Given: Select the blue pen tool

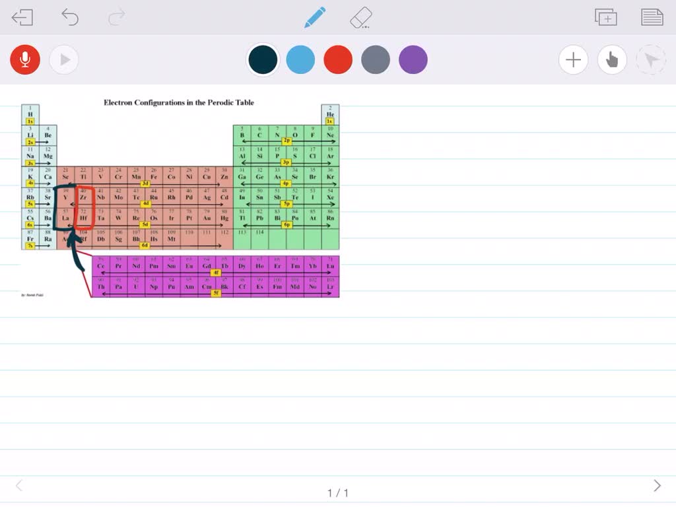Looking at the screenshot, I should tap(314, 18).
